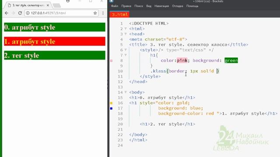Close the '3. тег style' browser tab
Image resolution: width=280 pixels, height=157 pixels.
(x=48, y=5)
